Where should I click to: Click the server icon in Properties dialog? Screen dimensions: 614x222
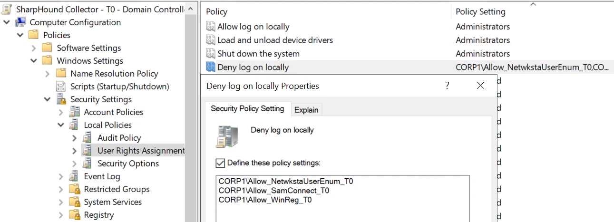pyautogui.click(x=227, y=137)
